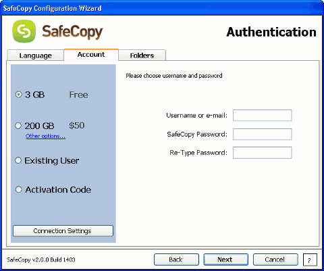The width and height of the screenshot is (324, 271).
Task: Pick the Activation Code option
Action: tap(18, 189)
